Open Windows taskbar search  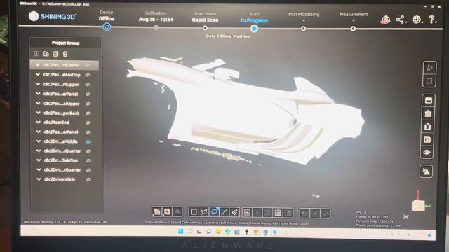[x=190, y=232]
